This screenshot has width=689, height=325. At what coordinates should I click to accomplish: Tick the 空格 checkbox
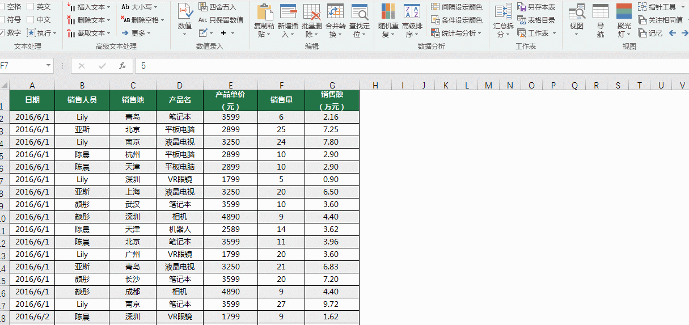point(1,6)
